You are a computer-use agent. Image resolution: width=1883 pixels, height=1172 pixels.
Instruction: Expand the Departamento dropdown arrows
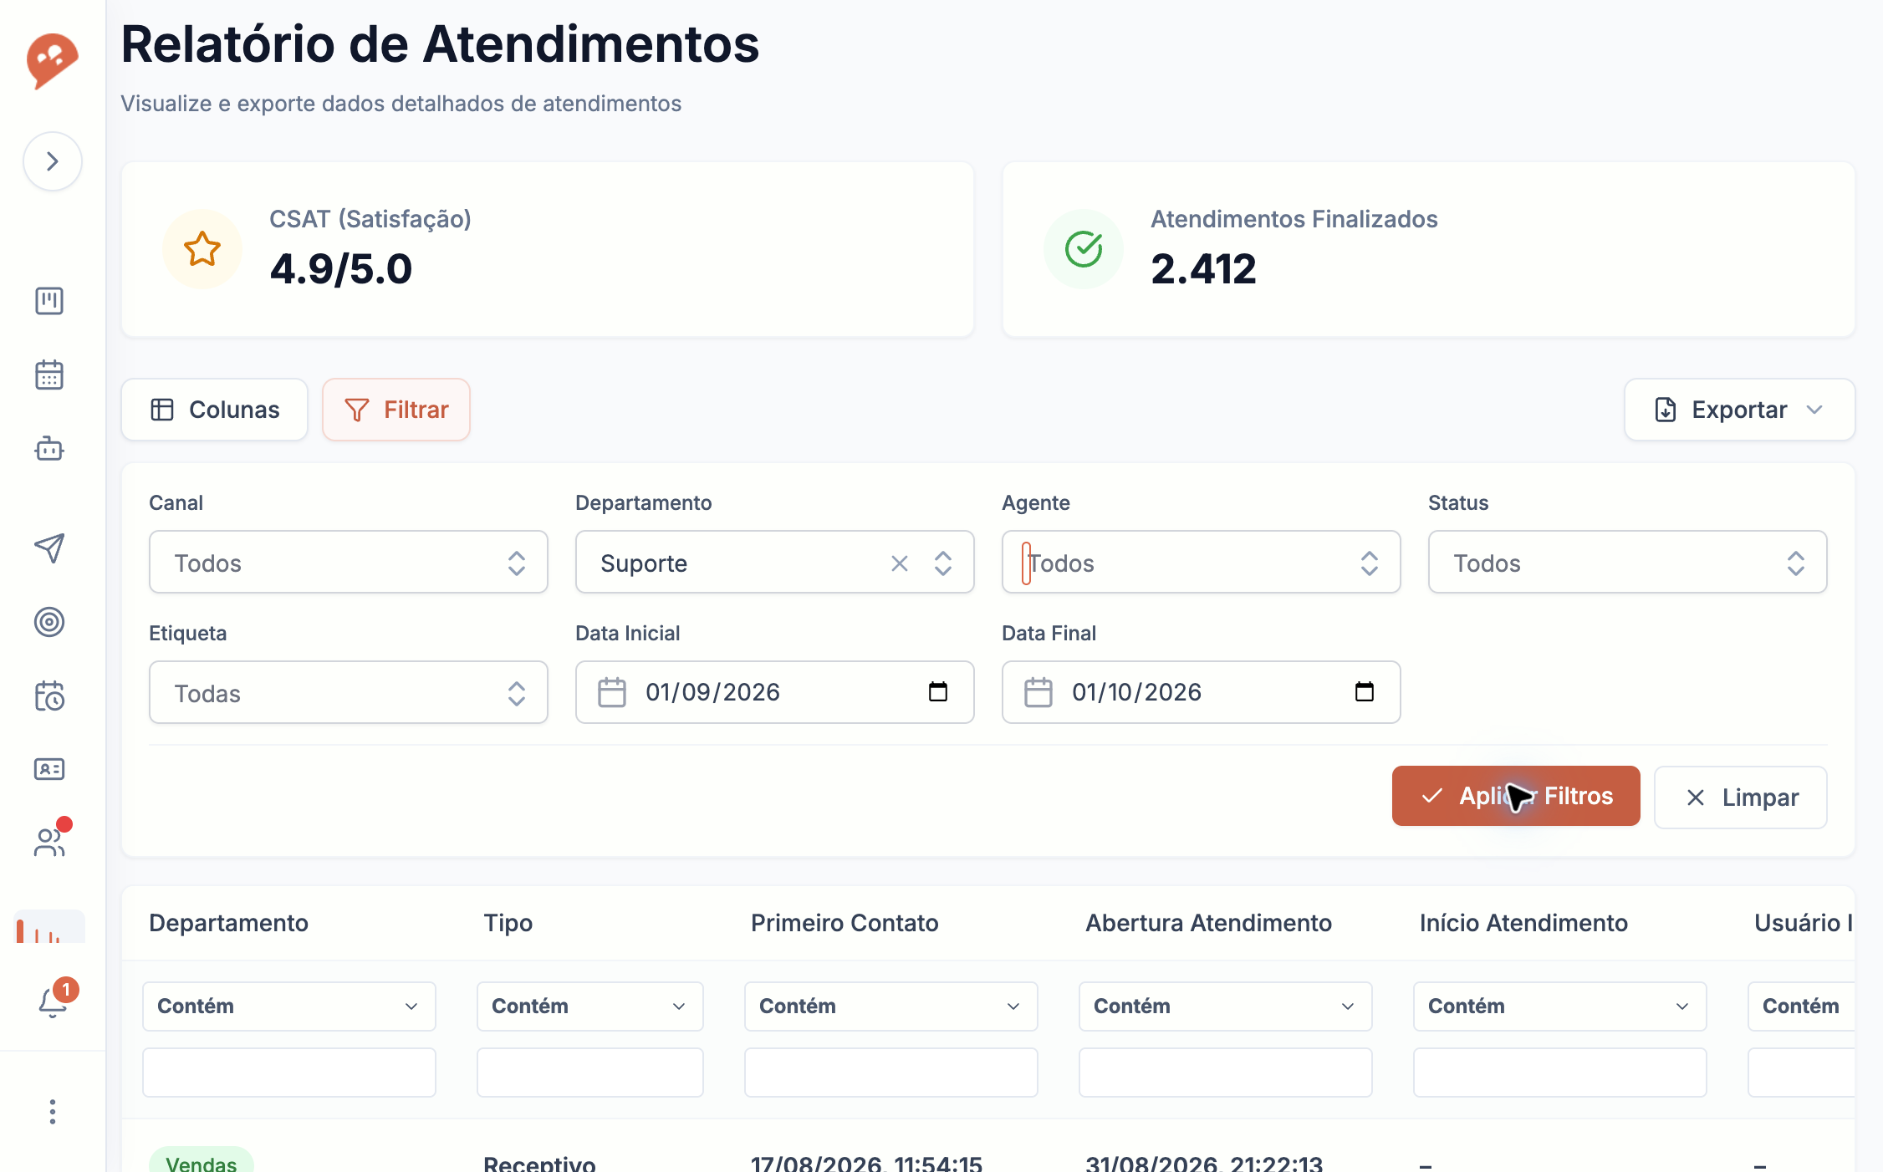point(943,563)
